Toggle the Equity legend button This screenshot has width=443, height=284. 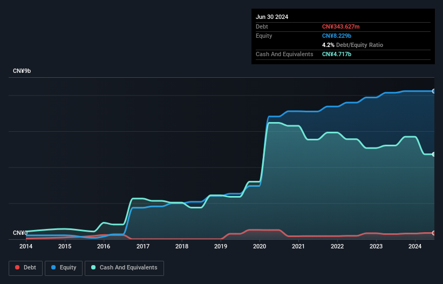64,268
